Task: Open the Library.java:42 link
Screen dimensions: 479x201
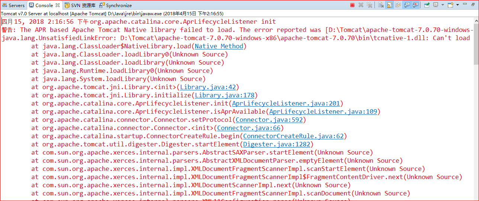Action: pos(208,87)
